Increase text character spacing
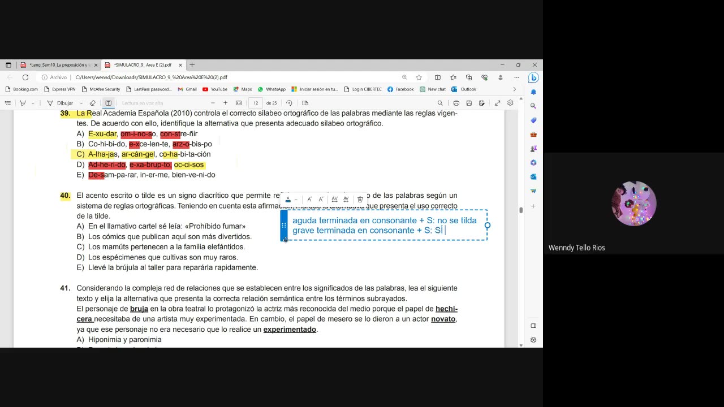The width and height of the screenshot is (724, 407). pyautogui.click(x=334, y=199)
